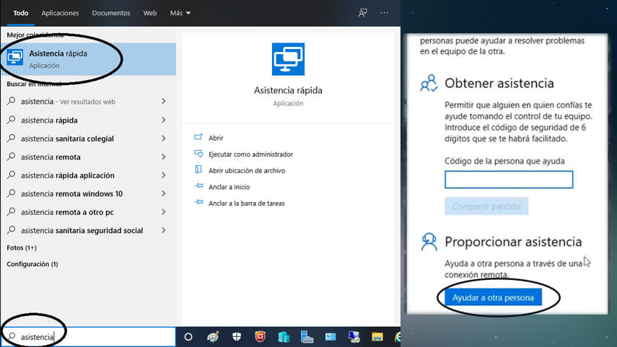617x347 pixels.
Task: Switch to the Todo search tab
Action: click(21, 13)
